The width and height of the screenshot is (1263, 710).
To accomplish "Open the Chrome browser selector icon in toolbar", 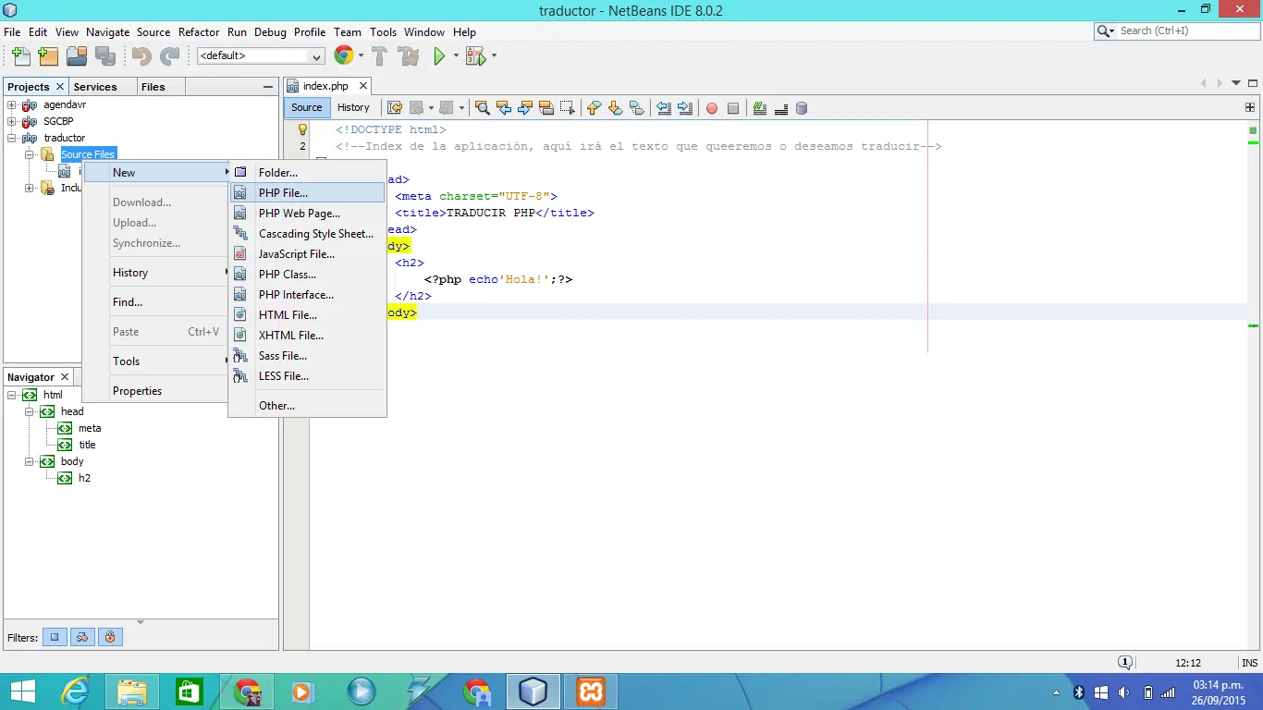I will click(344, 56).
